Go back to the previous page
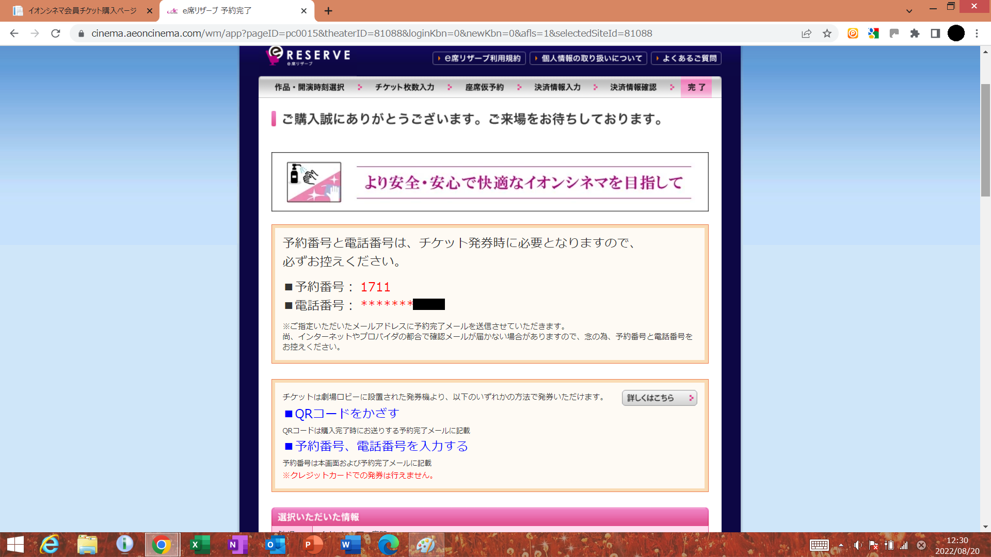 14,34
